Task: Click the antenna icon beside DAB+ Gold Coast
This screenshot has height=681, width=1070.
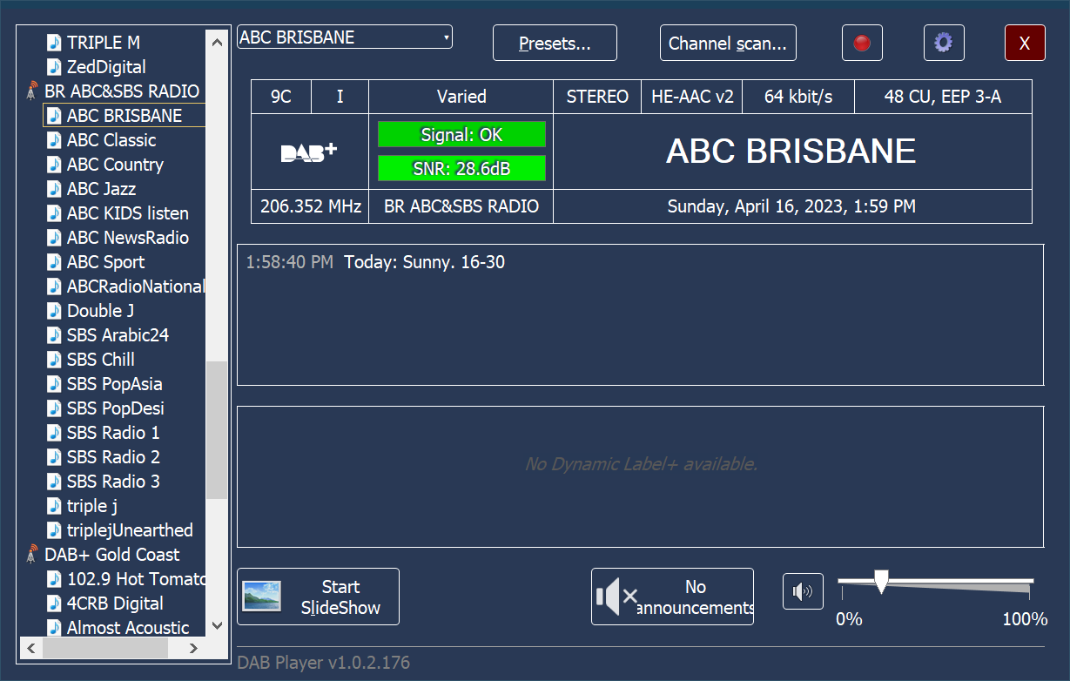Action: (x=32, y=555)
